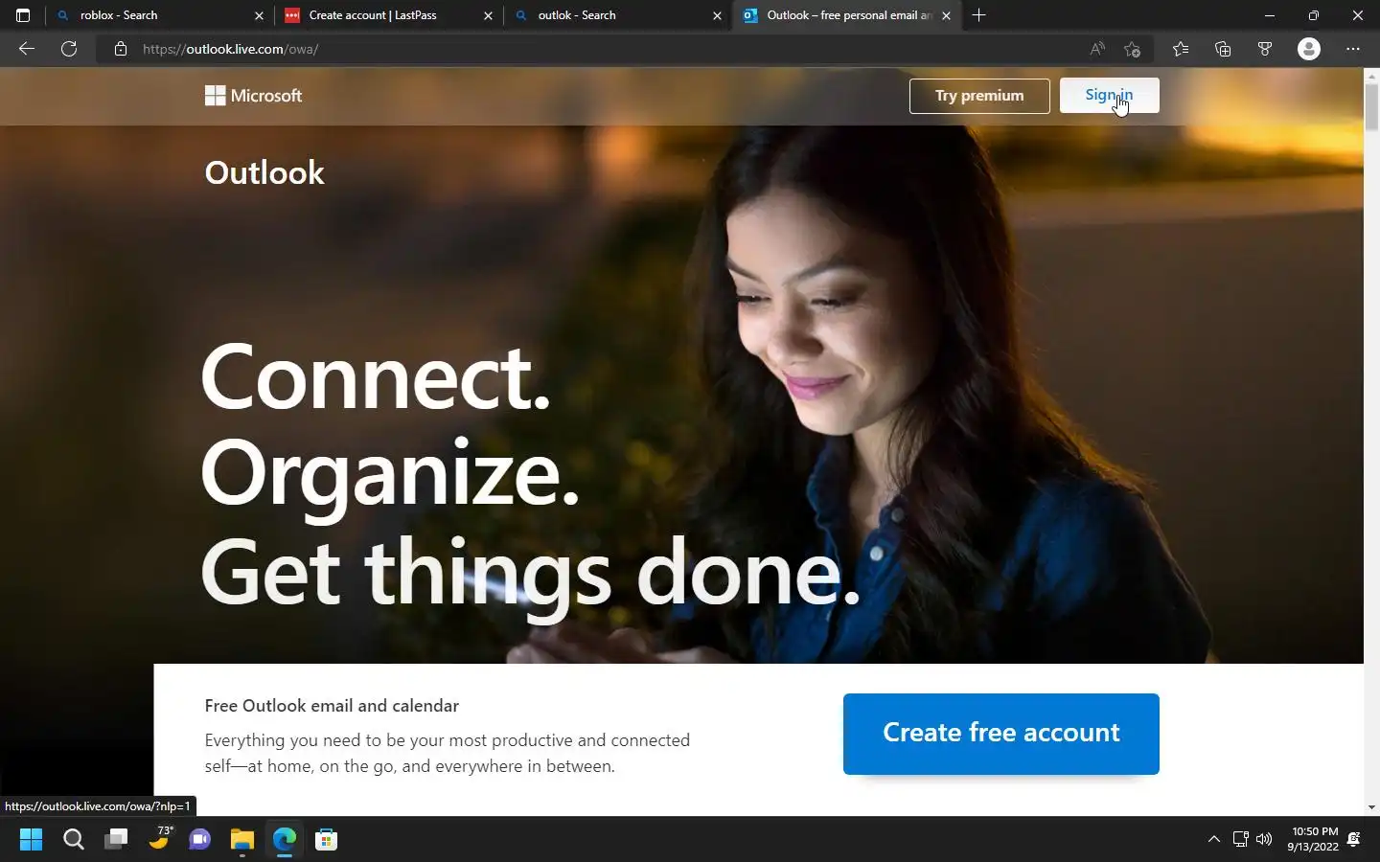Click the scrollbar down arrow
The width and height of the screenshot is (1380, 862).
click(1371, 807)
